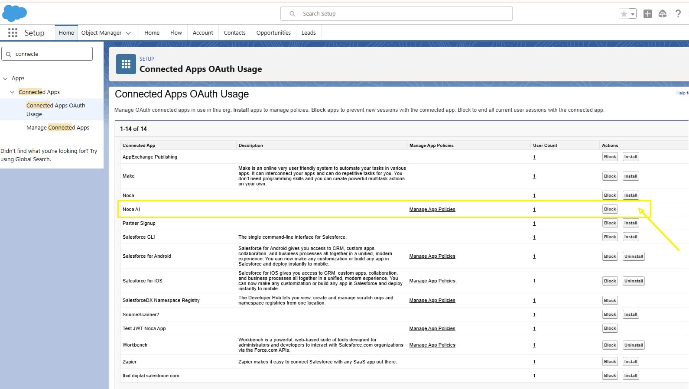This screenshot has width=689, height=389.
Task: Install the Zapier connected app
Action: click(630, 362)
